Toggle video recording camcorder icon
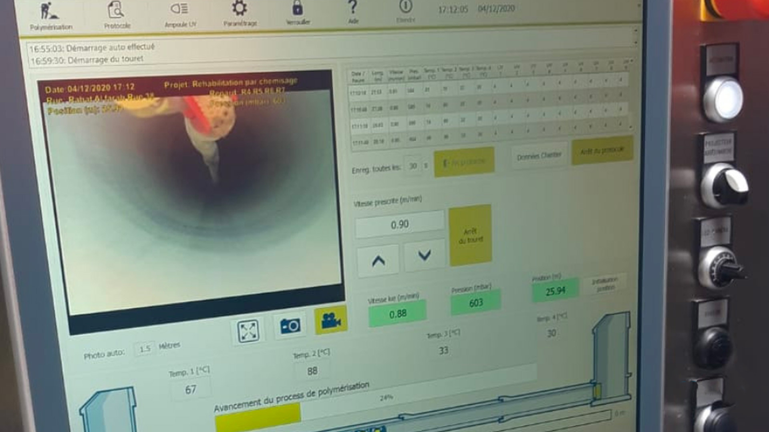This screenshot has height=432, width=769. point(331,320)
